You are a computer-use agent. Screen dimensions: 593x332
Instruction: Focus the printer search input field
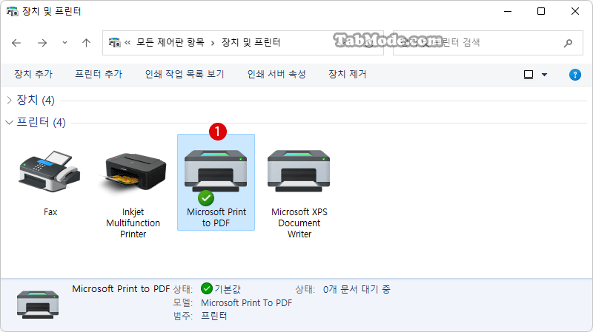[x=488, y=43]
